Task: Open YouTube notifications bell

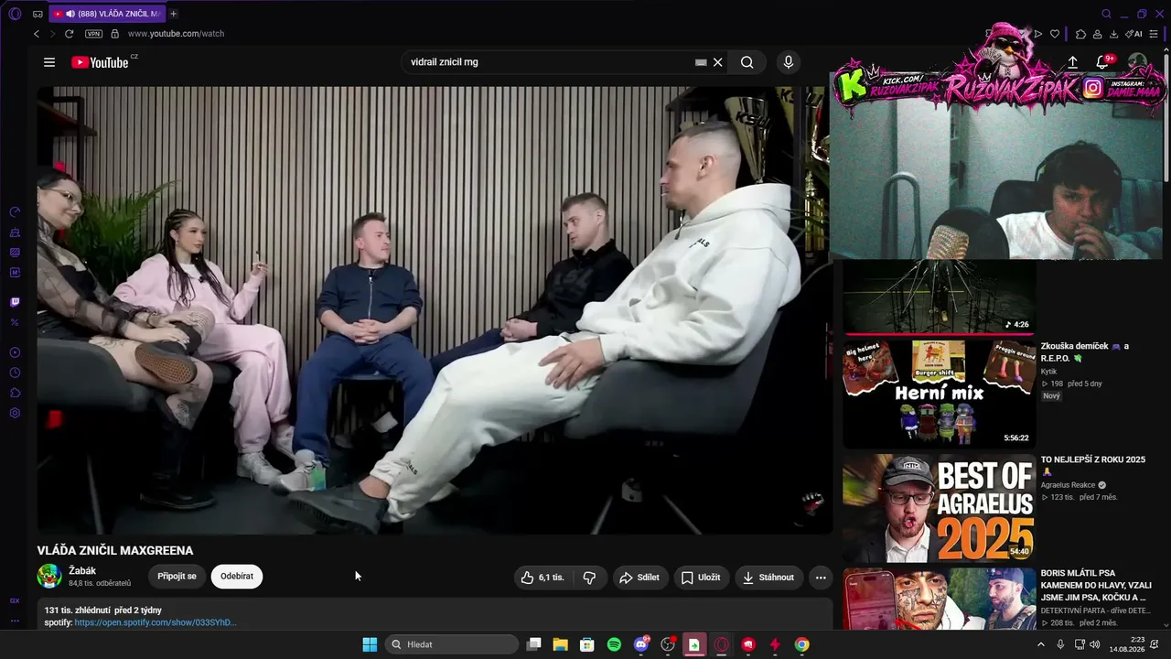Action: (x=1102, y=61)
